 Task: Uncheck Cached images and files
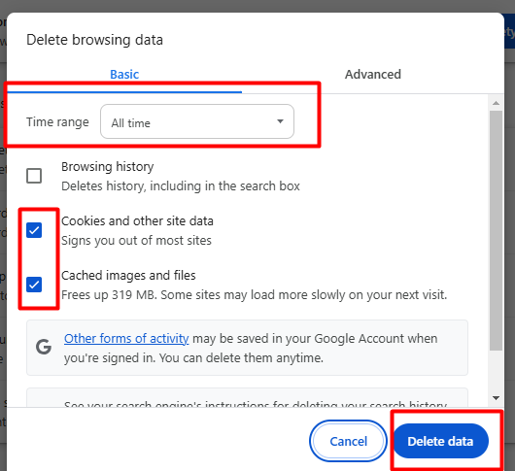(34, 285)
